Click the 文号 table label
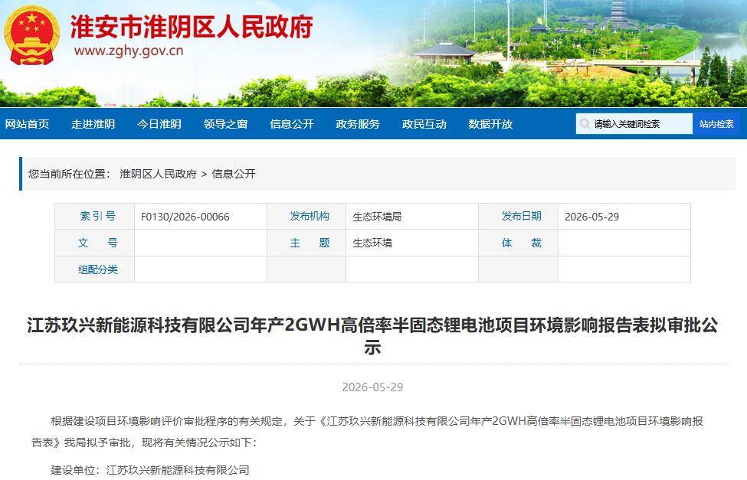Image resolution: width=747 pixels, height=480 pixels. [97, 243]
